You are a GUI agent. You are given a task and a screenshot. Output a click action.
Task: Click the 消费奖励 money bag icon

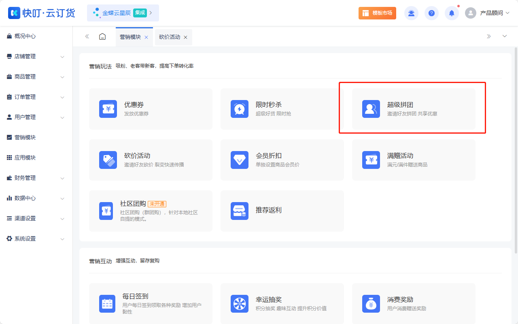[371, 304]
